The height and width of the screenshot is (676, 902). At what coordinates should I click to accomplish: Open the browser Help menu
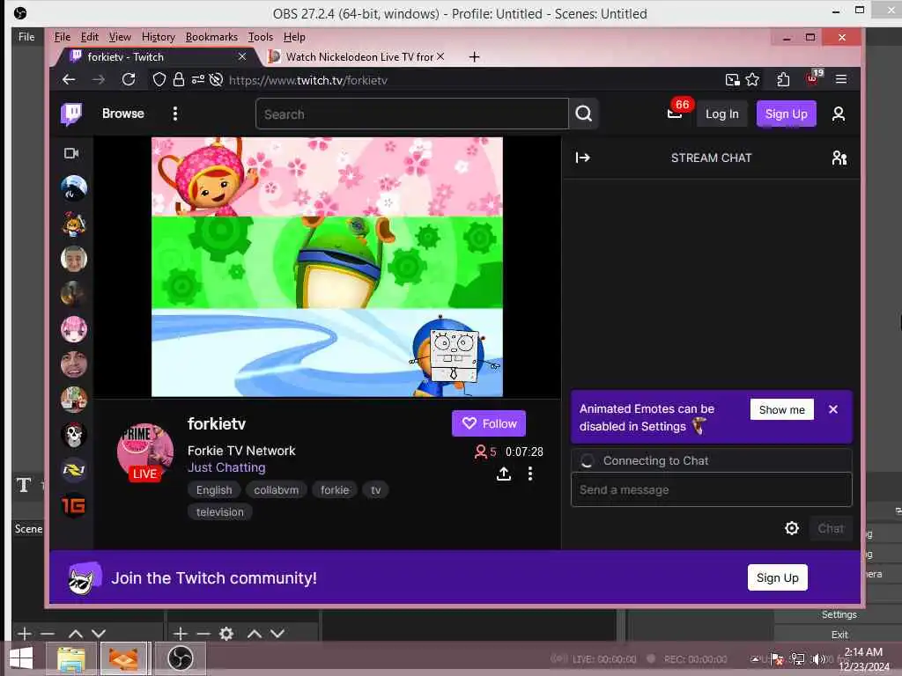[x=294, y=37]
